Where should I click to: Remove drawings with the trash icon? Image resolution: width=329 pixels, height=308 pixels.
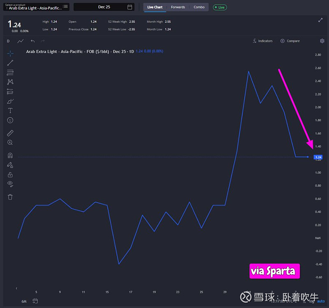coord(10,197)
